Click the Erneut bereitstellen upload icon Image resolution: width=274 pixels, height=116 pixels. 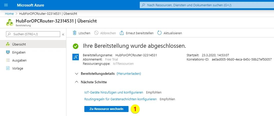[122, 33]
